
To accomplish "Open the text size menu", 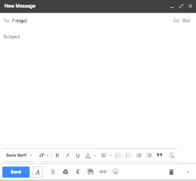I will click(42, 155).
